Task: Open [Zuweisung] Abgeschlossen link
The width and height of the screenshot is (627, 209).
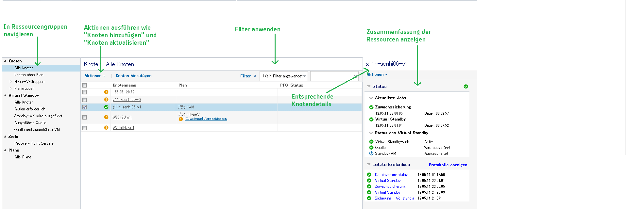Action: click(206, 119)
